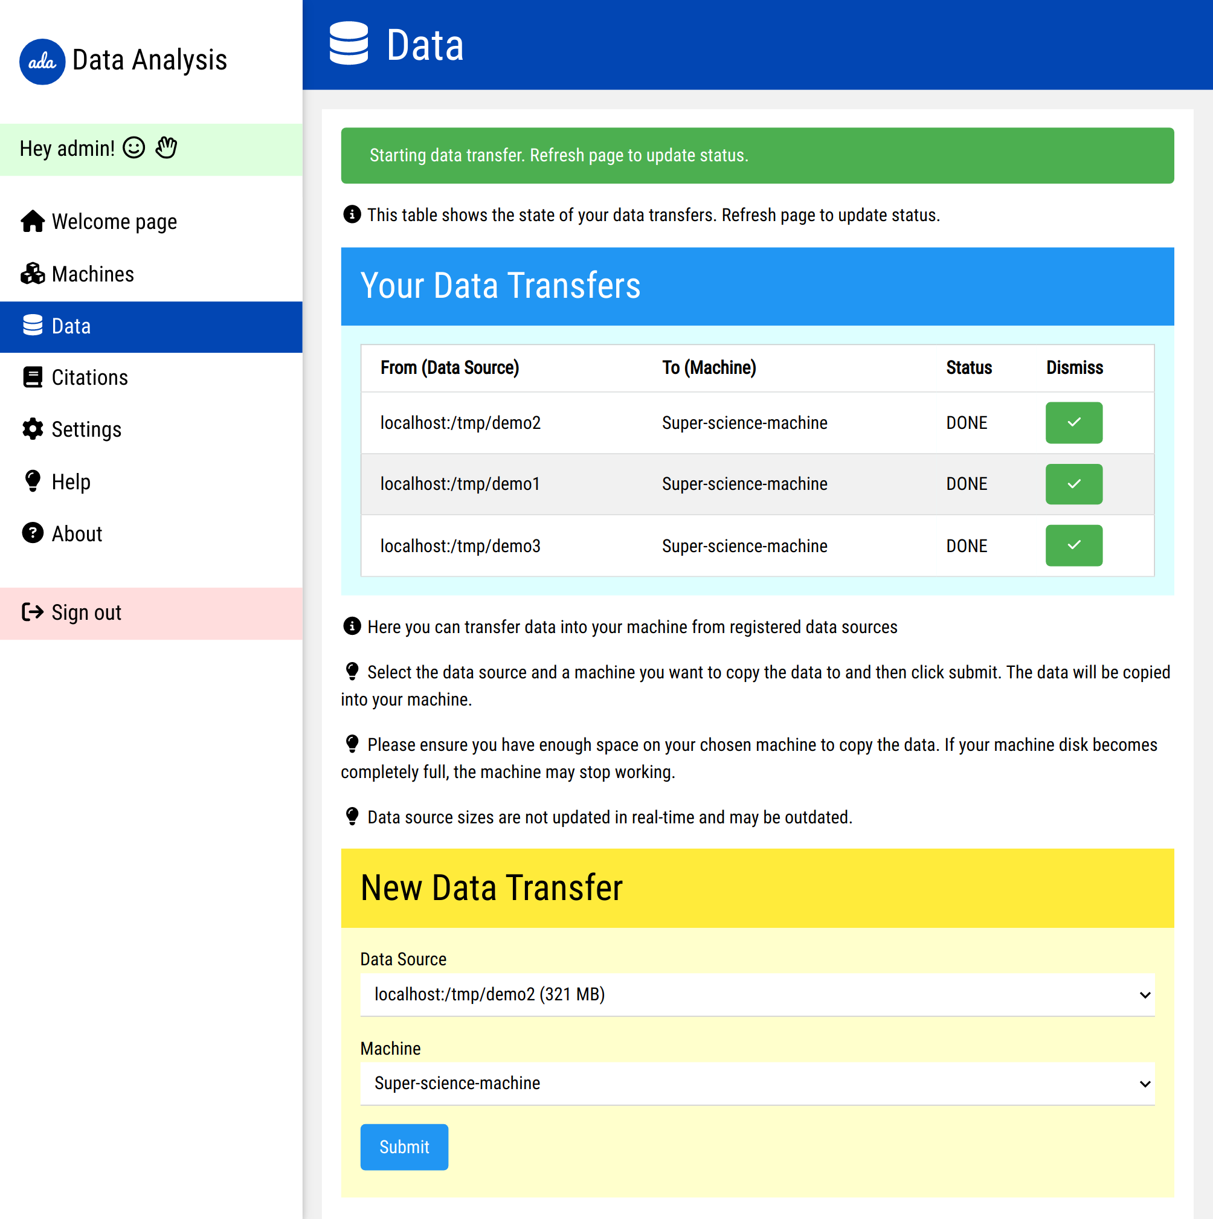Click the gear icon beside Settings
1213x1219 pixels.
33,429
